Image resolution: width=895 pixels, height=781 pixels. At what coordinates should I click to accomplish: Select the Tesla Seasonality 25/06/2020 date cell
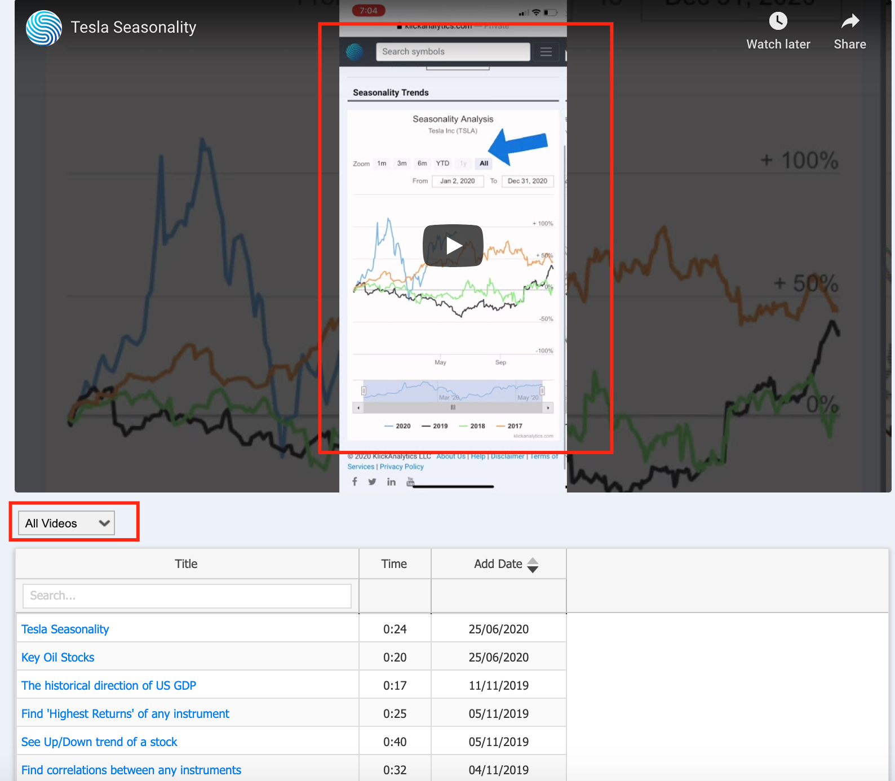point(499,629)
